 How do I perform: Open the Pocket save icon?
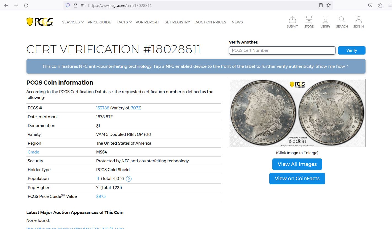coord(370,5)
